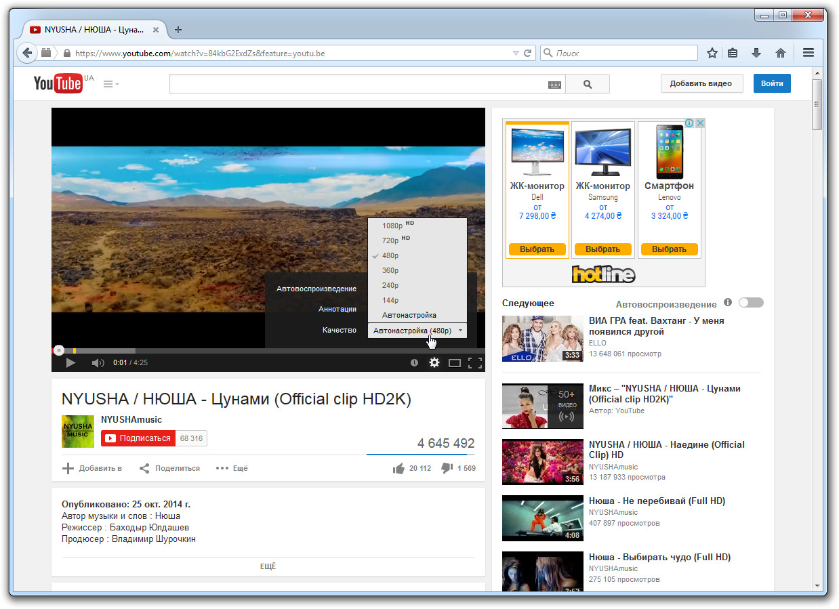This screenshot has height=609, width=839.
Task: Click the Войти sign-in button
Action: click(x=772, y=83)
